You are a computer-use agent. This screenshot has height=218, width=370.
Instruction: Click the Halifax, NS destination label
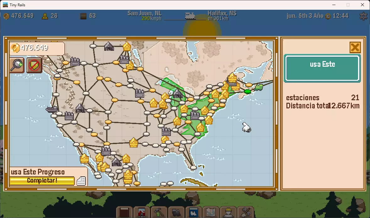[222, 13]
